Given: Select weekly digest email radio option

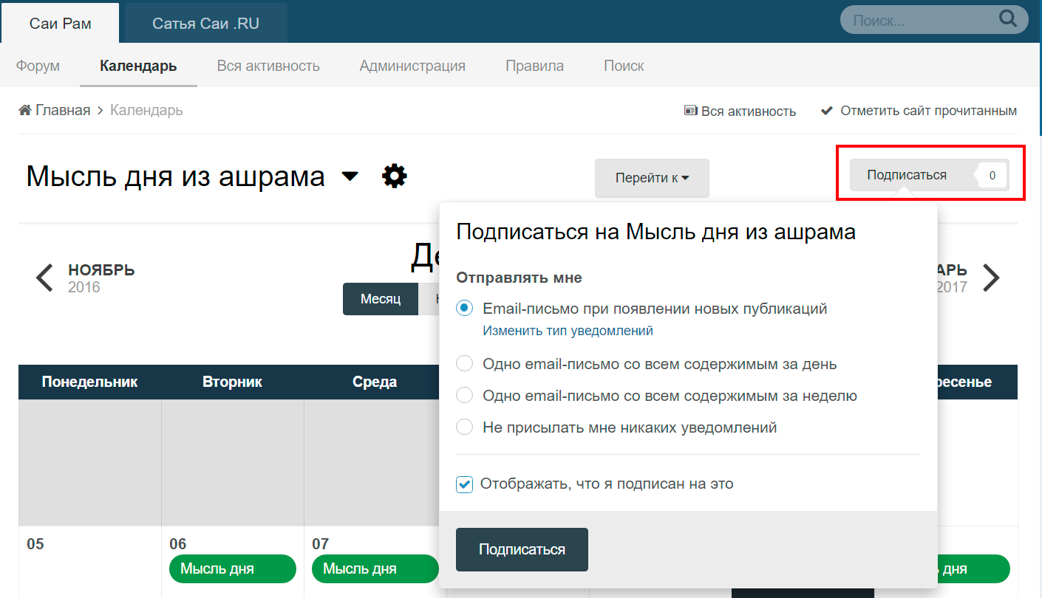Looking at the screenshot, I should tap(464, 396).
